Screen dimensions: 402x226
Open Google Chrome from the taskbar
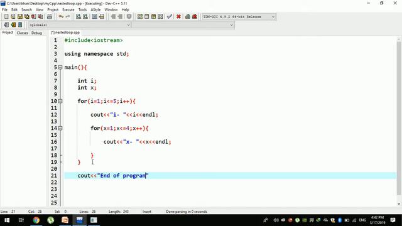[x=36, y=220]
